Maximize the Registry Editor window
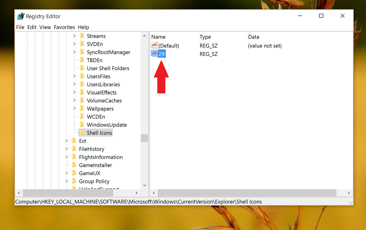Image resolution: width=366 pixels, height=230 pixels. pyautogui.click(x=321, y=16)
